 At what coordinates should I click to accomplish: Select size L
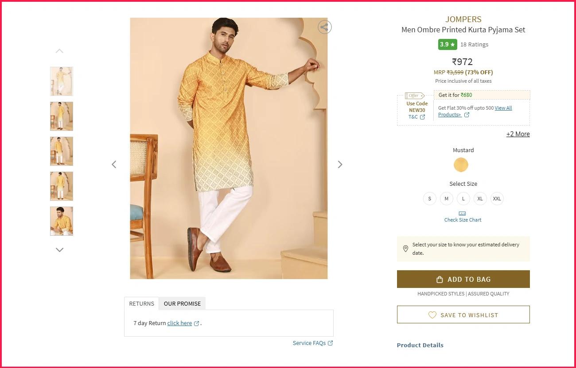pyautogui.click(x=463, y=199)
